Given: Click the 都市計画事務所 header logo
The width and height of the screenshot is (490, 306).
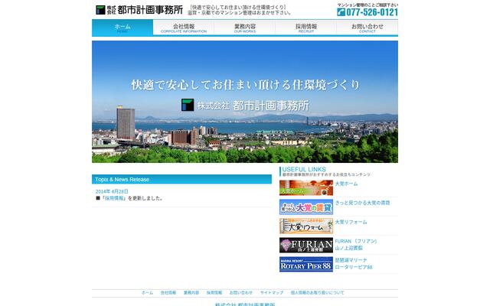Looking at the screenshot, I should pyautogui.click(x=139, y=10).
